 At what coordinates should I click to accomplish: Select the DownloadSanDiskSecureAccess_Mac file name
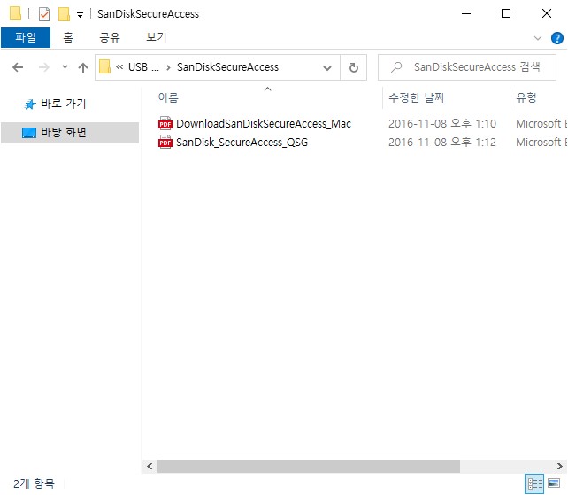point(264,124)
